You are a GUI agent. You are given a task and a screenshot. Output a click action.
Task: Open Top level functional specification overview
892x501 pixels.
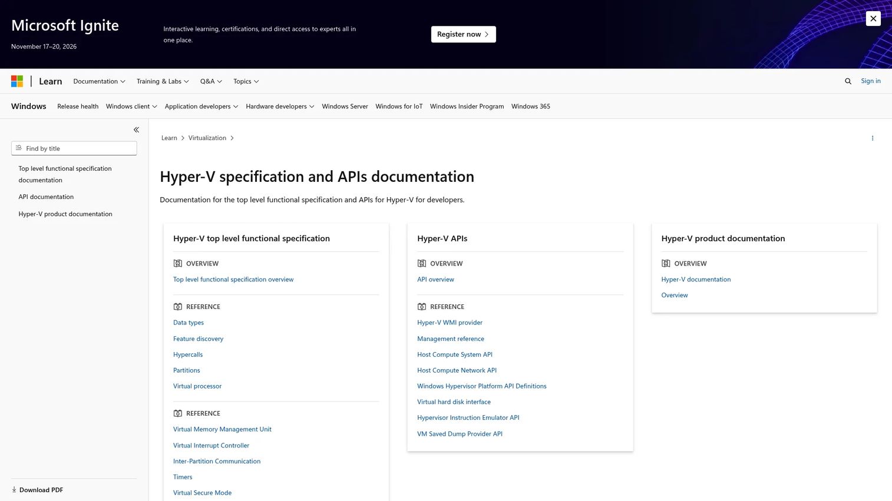[233, 280]
